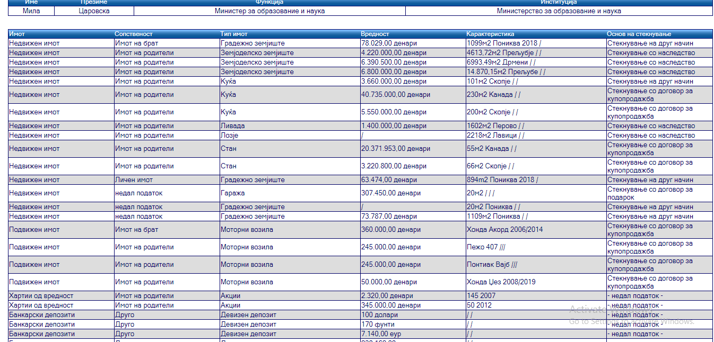Select the Карактеристика column header
This screenshot has width=714, height=342.
pos(490,34)
